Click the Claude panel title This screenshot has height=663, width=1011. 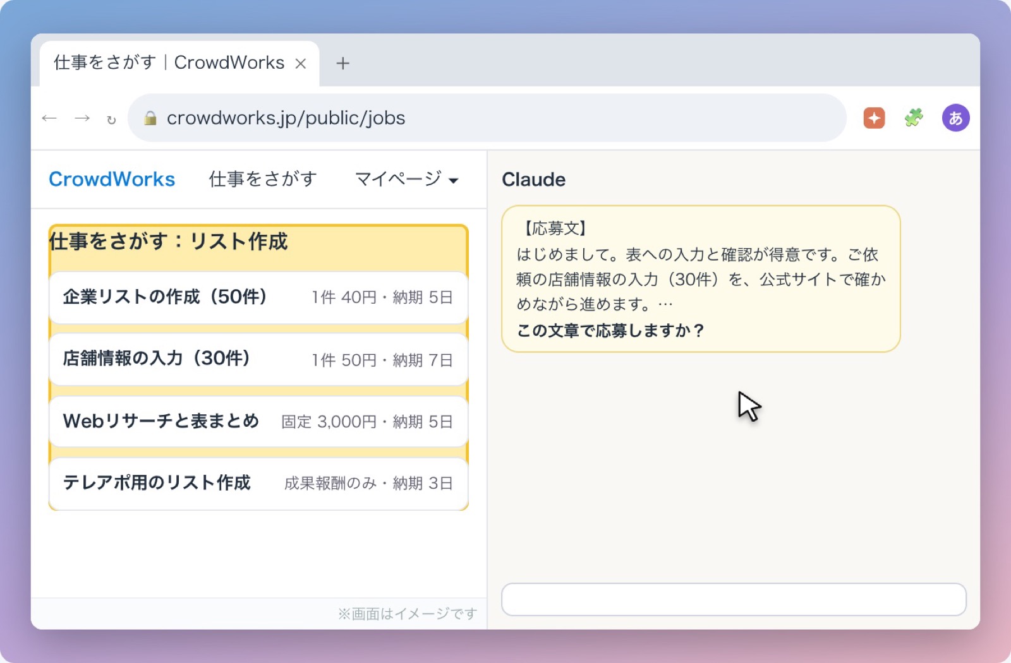coord(534,179)
